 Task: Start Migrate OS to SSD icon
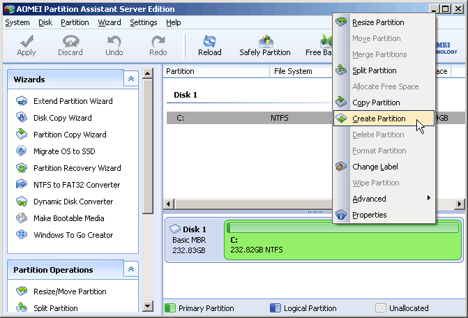(x=22, y=151)
